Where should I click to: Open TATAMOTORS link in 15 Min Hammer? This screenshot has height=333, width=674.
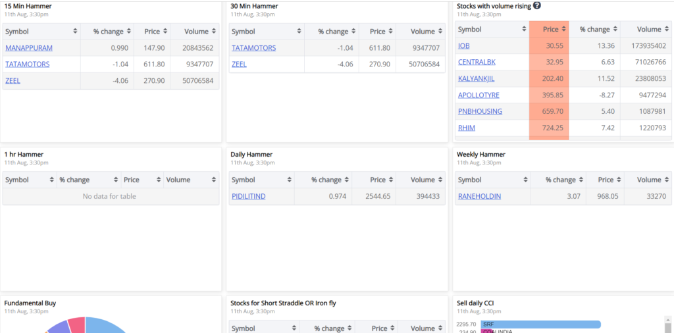tap(28, 64)
